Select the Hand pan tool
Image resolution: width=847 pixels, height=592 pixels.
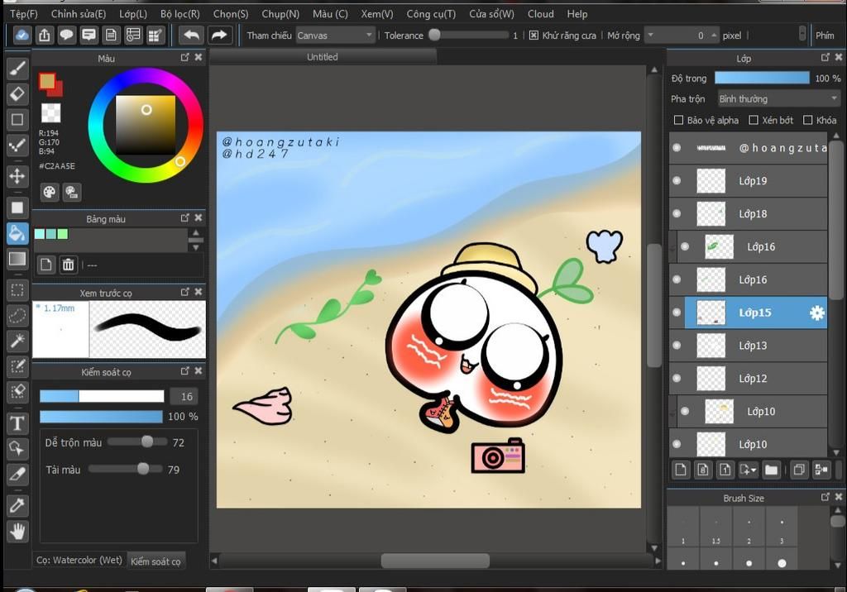tap(17, 531)
